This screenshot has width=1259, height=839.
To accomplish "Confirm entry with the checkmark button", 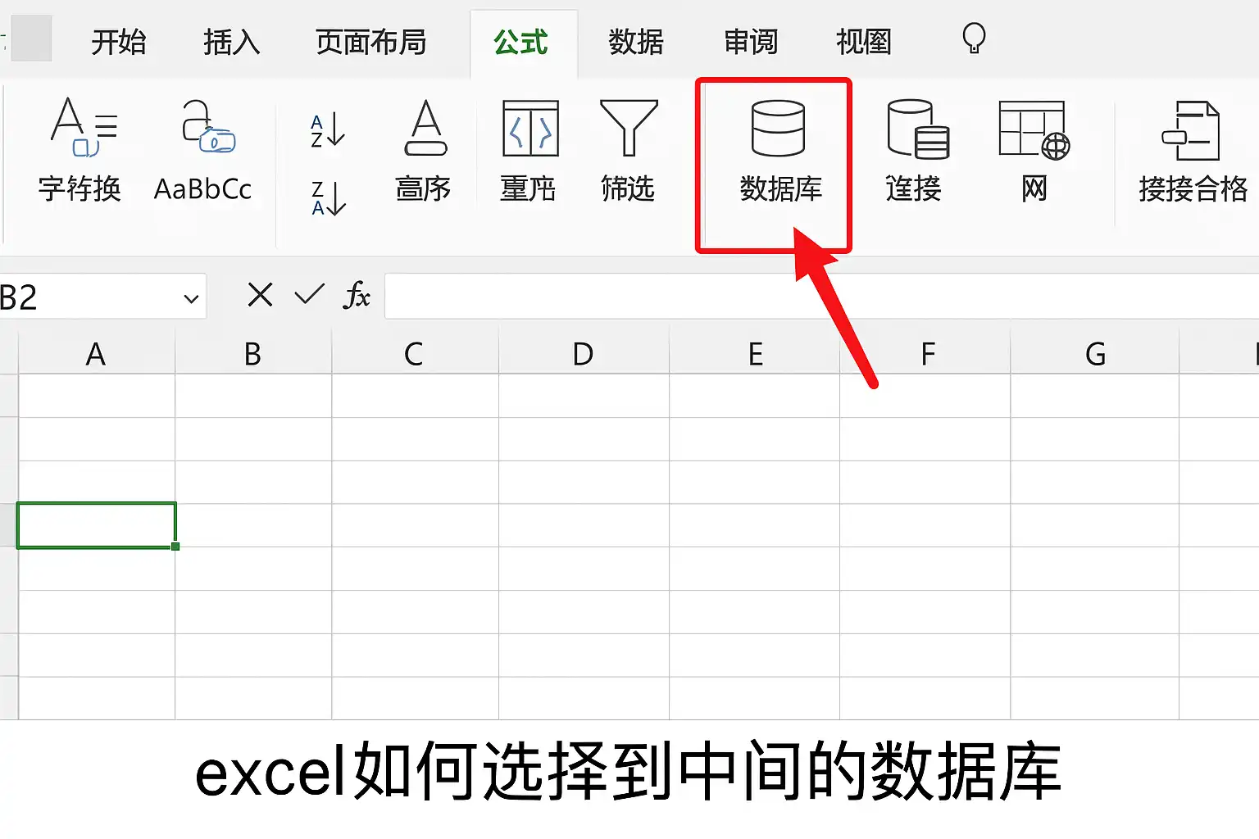I will click(x=309, y=294).
